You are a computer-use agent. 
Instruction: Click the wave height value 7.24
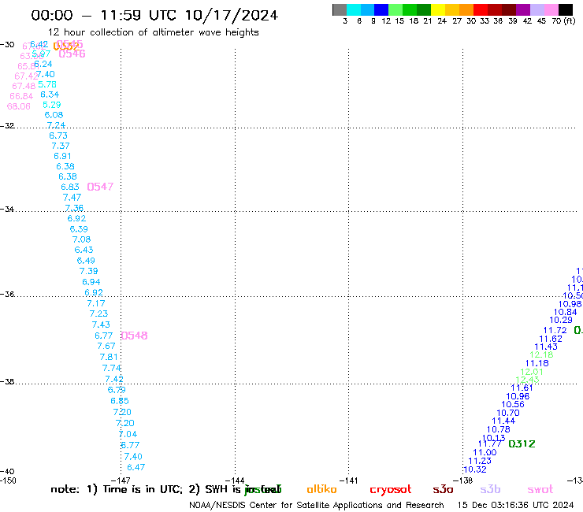56,125
